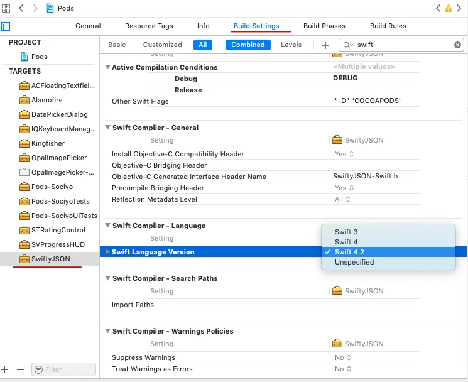468x382 pixels.
Task: Clear the swift search text
Action: coord(457,45)
